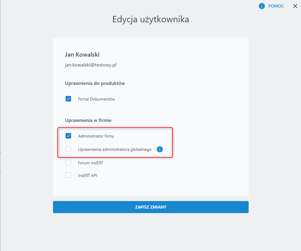Uncheck the Portal Dokumentów checkbox

click(x=68, y=99)
